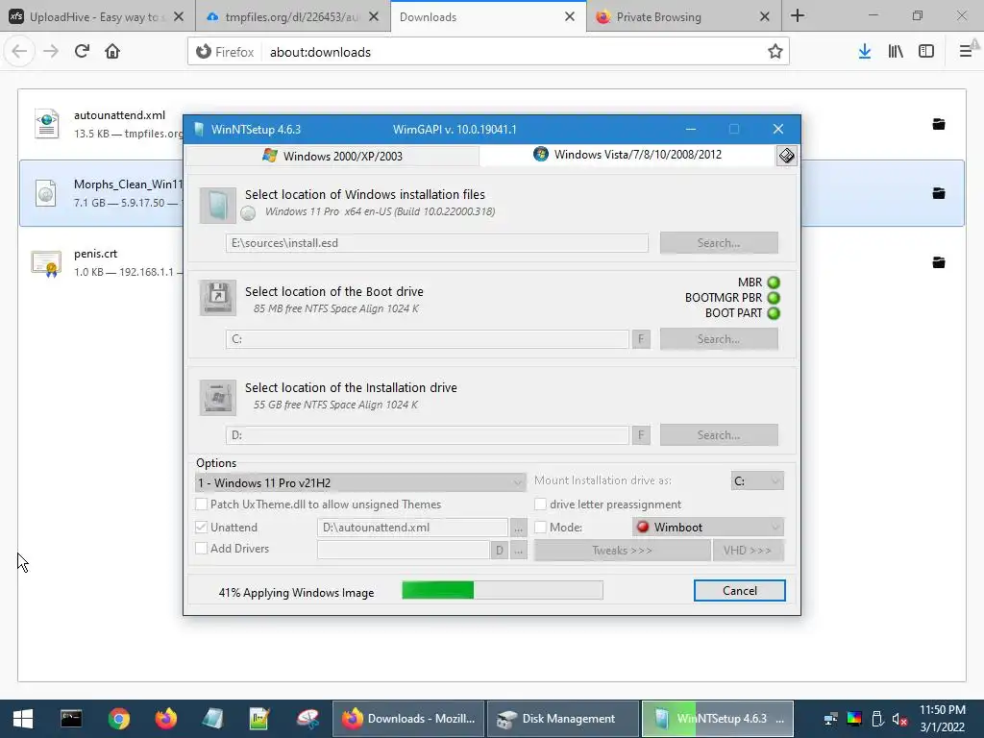The image size is (984, 738).
Task: Switch to Windows Vista/7/8/10/2008/2012 tab
Action: (627, 155)
